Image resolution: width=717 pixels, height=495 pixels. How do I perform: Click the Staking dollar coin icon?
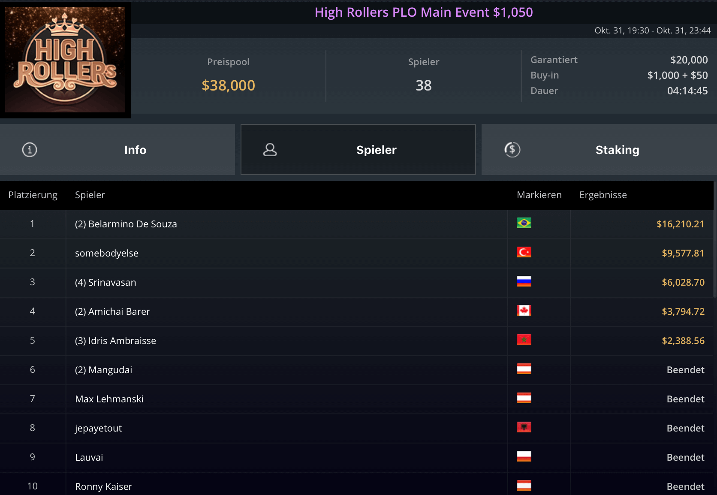click(x=512, y=150)
